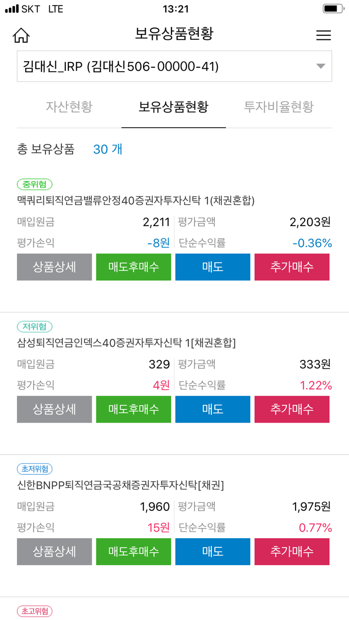Screen dimensions: 349x620
Task: Tap the home icon in the header
Action: (x=21, y=35)
